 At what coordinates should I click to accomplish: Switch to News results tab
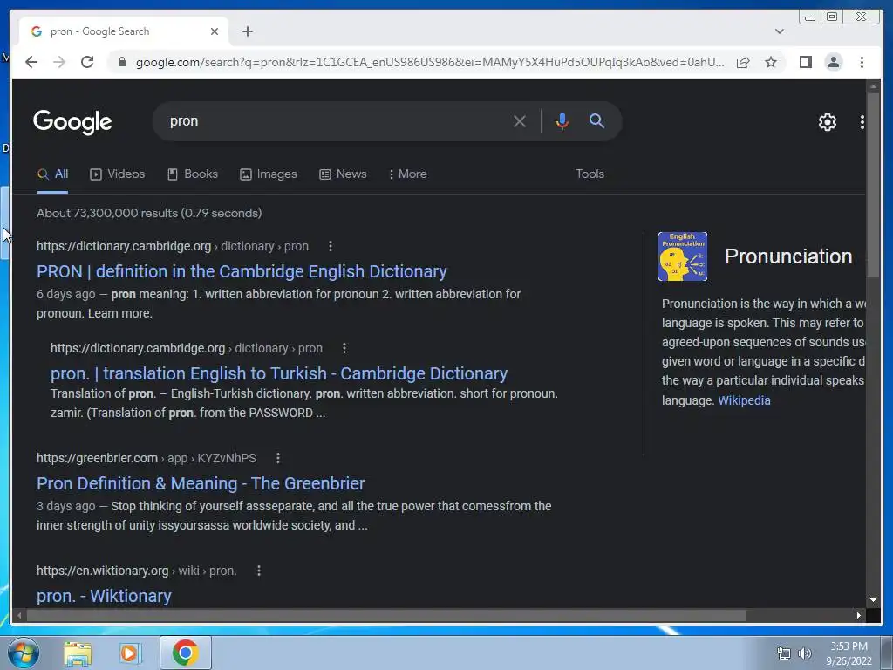coord(343,174)
